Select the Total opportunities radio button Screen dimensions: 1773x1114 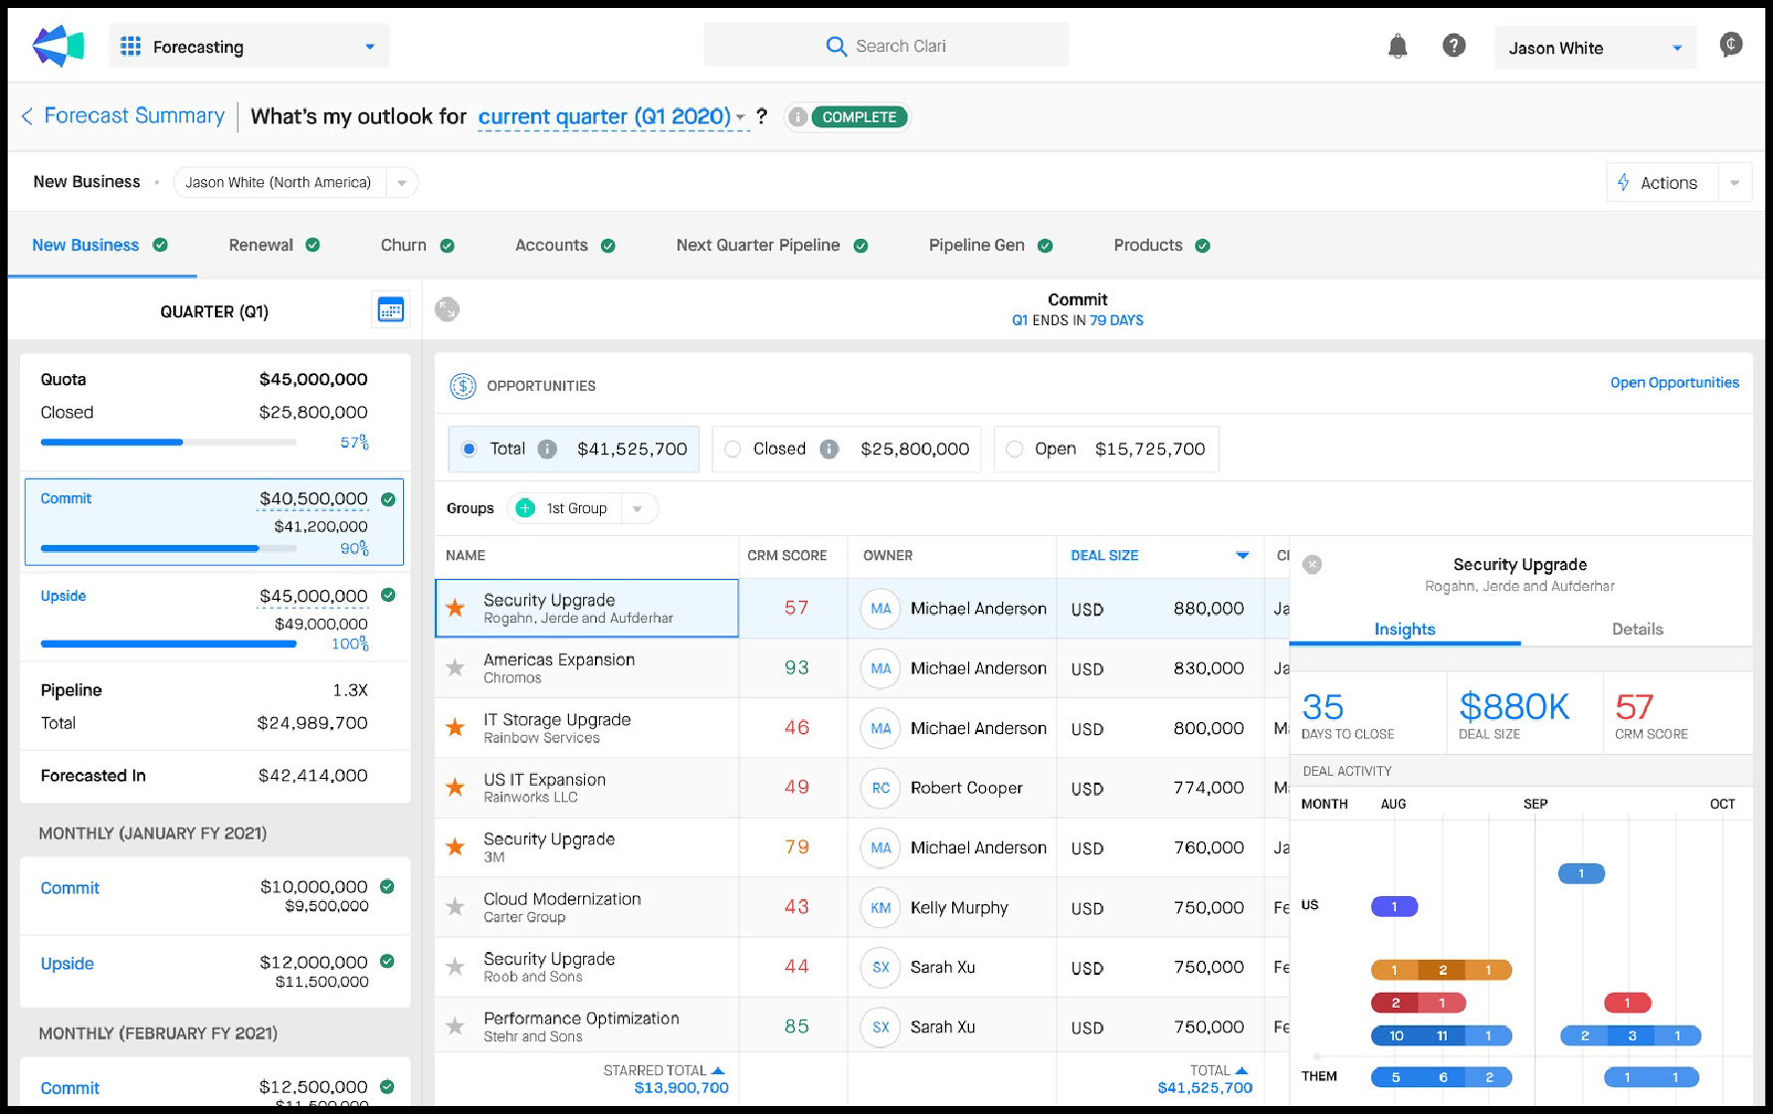point(470,450)
